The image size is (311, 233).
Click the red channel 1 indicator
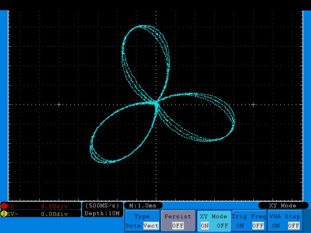point(4,206)
